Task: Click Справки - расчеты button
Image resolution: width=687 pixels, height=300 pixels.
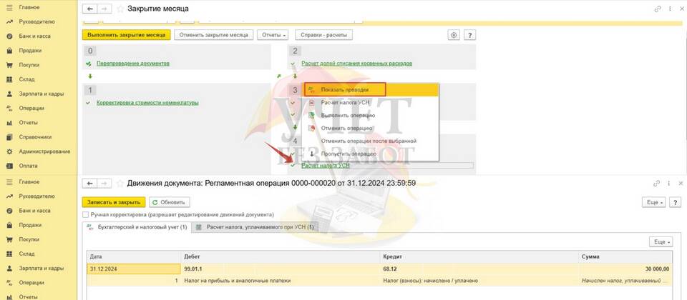Action: 323,35
